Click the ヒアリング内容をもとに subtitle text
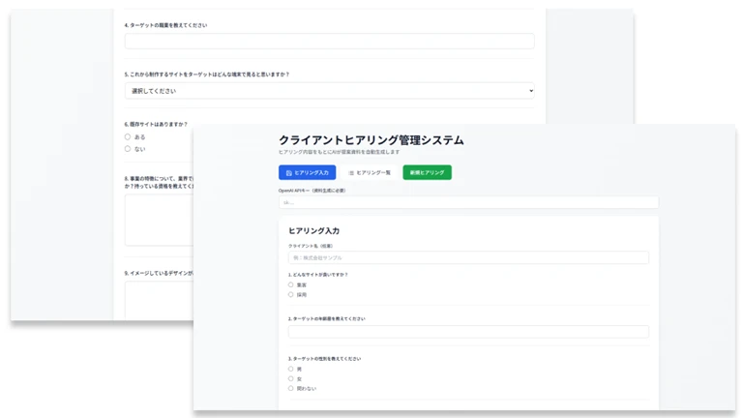The width and height of the screenshot is (743, 418). pyautogui.click(x=339, y=152)
